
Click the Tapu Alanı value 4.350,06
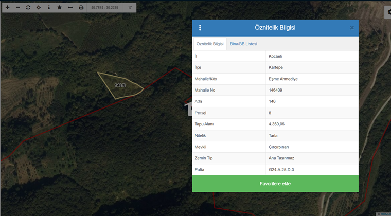coord(312,124)
